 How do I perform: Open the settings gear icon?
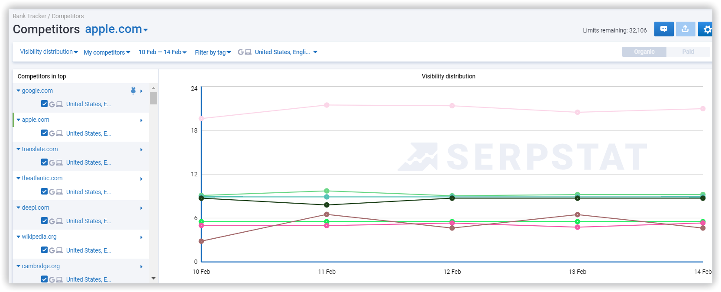(x=706, y=29)
